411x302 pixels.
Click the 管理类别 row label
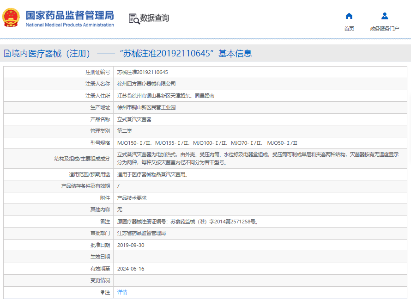click(100, 131)
